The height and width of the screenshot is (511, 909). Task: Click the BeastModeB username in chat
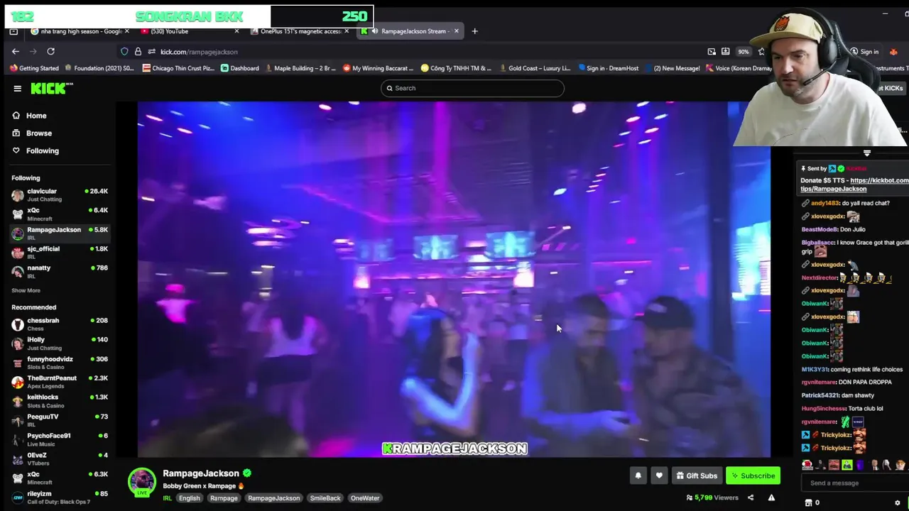point(820,229)
